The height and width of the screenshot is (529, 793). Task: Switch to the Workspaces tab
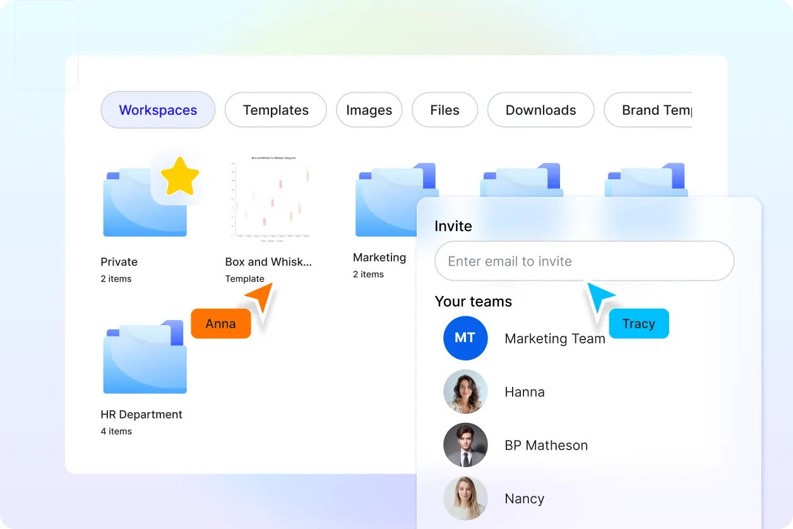pos(158,110)
